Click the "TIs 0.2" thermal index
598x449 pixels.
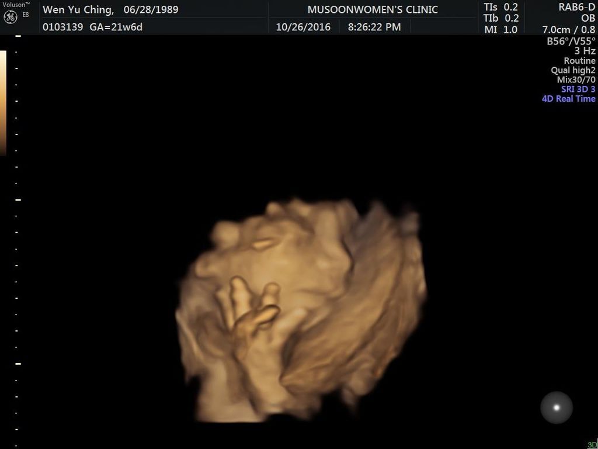[x=501, y=7]
